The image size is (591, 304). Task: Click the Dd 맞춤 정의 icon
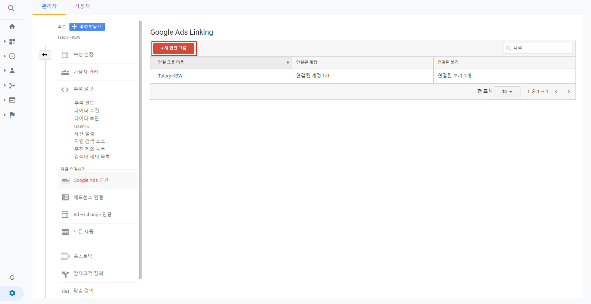(65, 291)
